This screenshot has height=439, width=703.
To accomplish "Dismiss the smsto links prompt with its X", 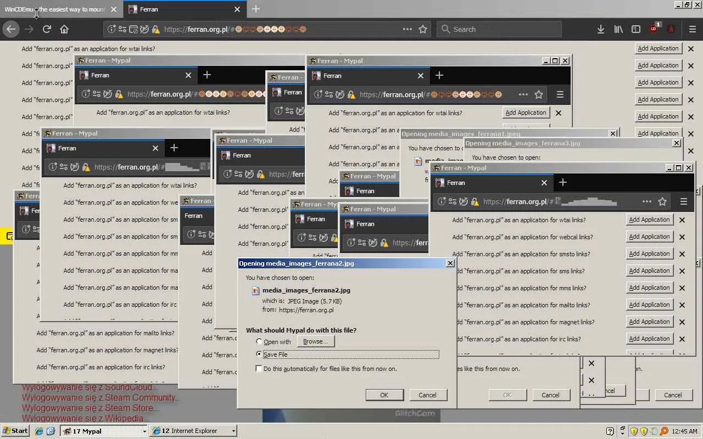I will pyautogui.click(x=682, y=254).
